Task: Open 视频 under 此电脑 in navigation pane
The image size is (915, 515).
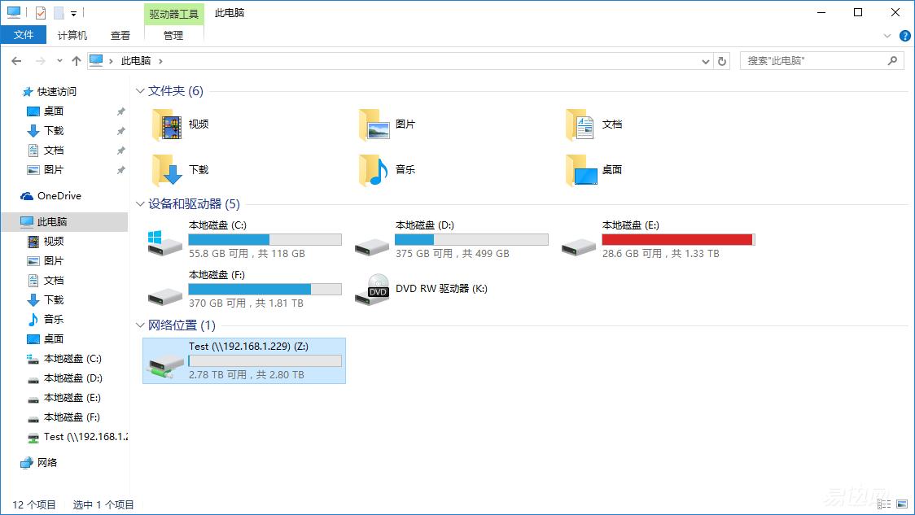Action: coord(46,241)
